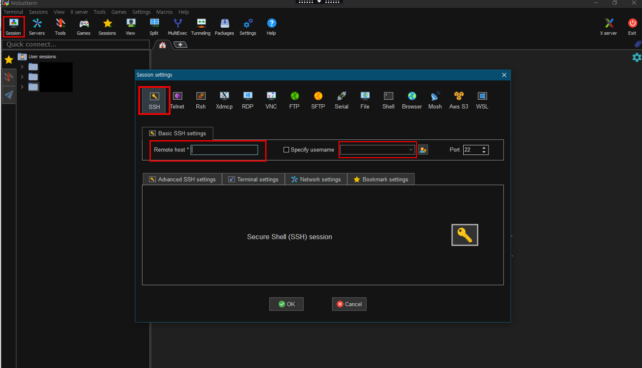Open the Sessions star icon
Viewport: 642px width, 368px height.
[107, 27]
